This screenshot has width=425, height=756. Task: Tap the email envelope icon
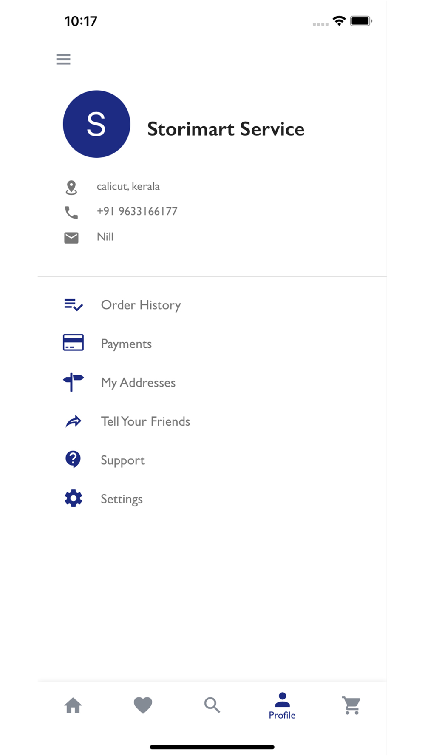71,238
